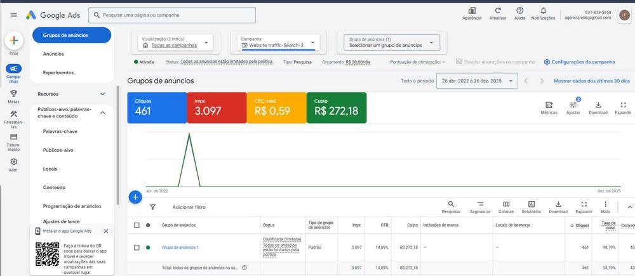
Task: Click the table filter funnel icon
Action: coord(152,207)
